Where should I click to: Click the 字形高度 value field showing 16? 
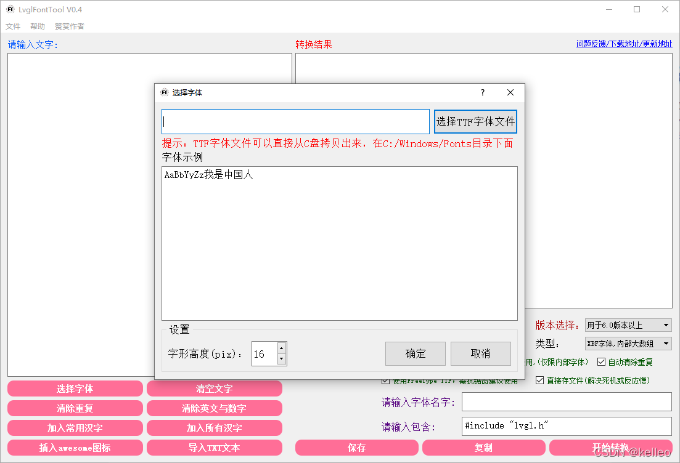[x=264, y=354]
